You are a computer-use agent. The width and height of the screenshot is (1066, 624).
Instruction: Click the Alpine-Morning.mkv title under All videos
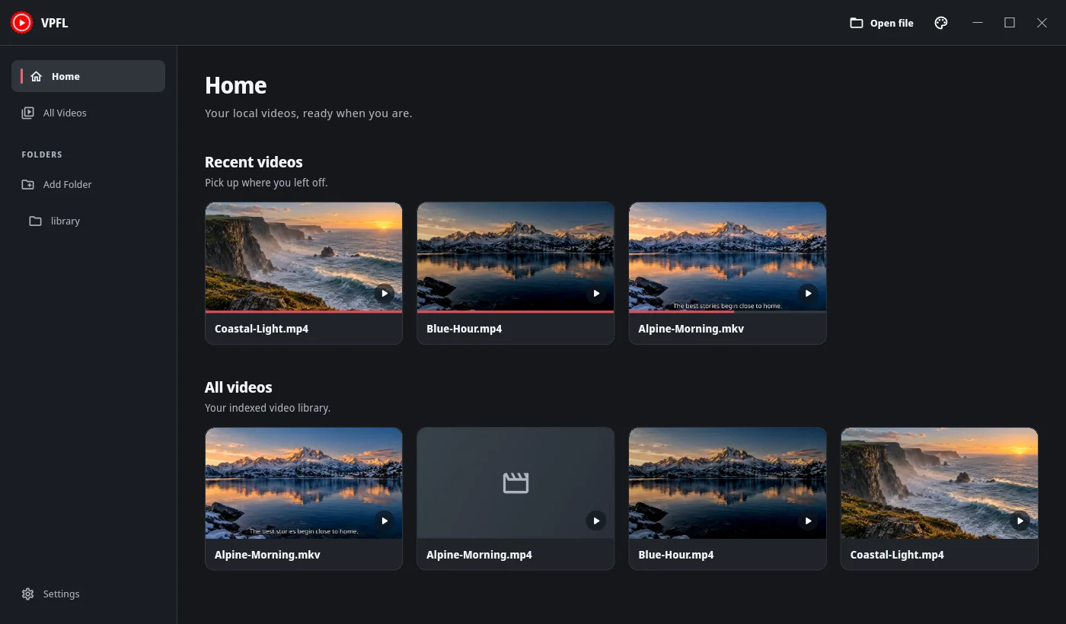tap(267, 555)
